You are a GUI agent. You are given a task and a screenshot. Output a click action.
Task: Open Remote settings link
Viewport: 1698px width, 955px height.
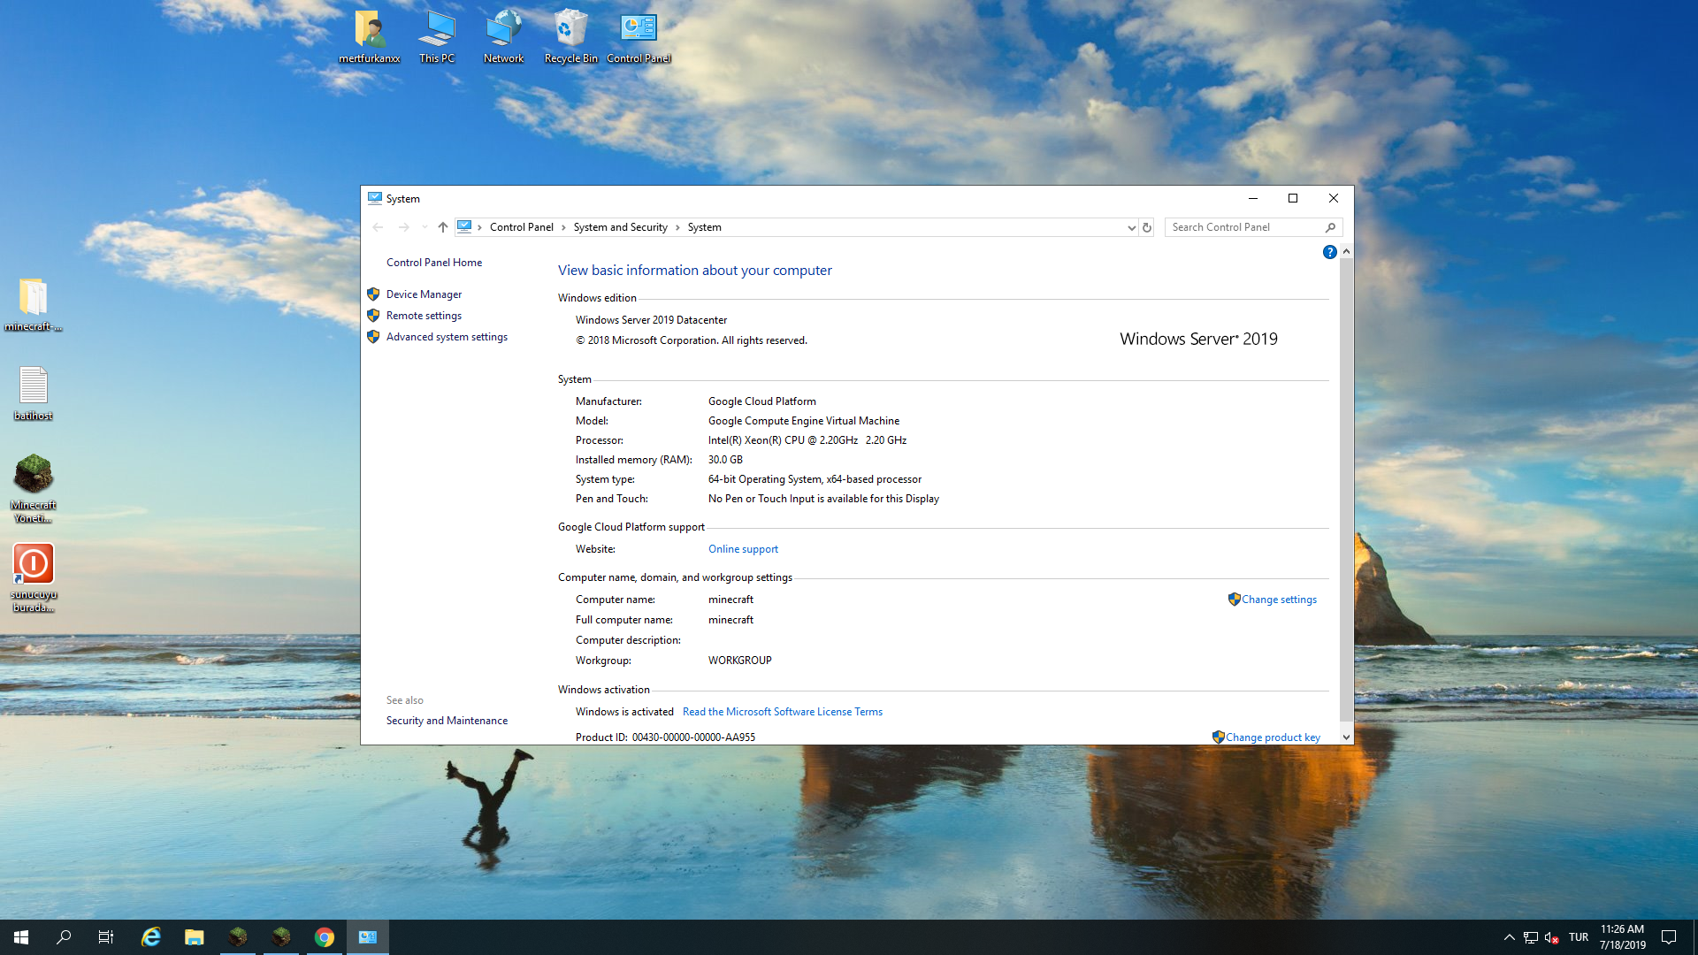424,316
